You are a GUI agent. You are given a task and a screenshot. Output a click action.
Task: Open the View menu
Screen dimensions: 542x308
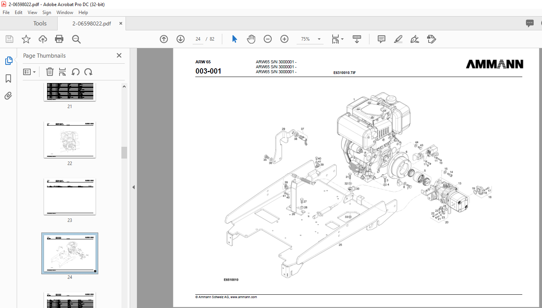[33, 13]
